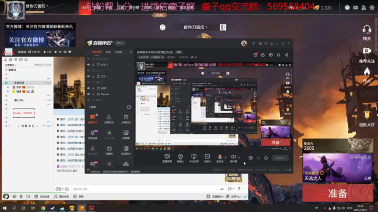Viewport: 378px width, 212px height.
Task: Open the 房管助手 tool
Action: [x=109, y=119]
